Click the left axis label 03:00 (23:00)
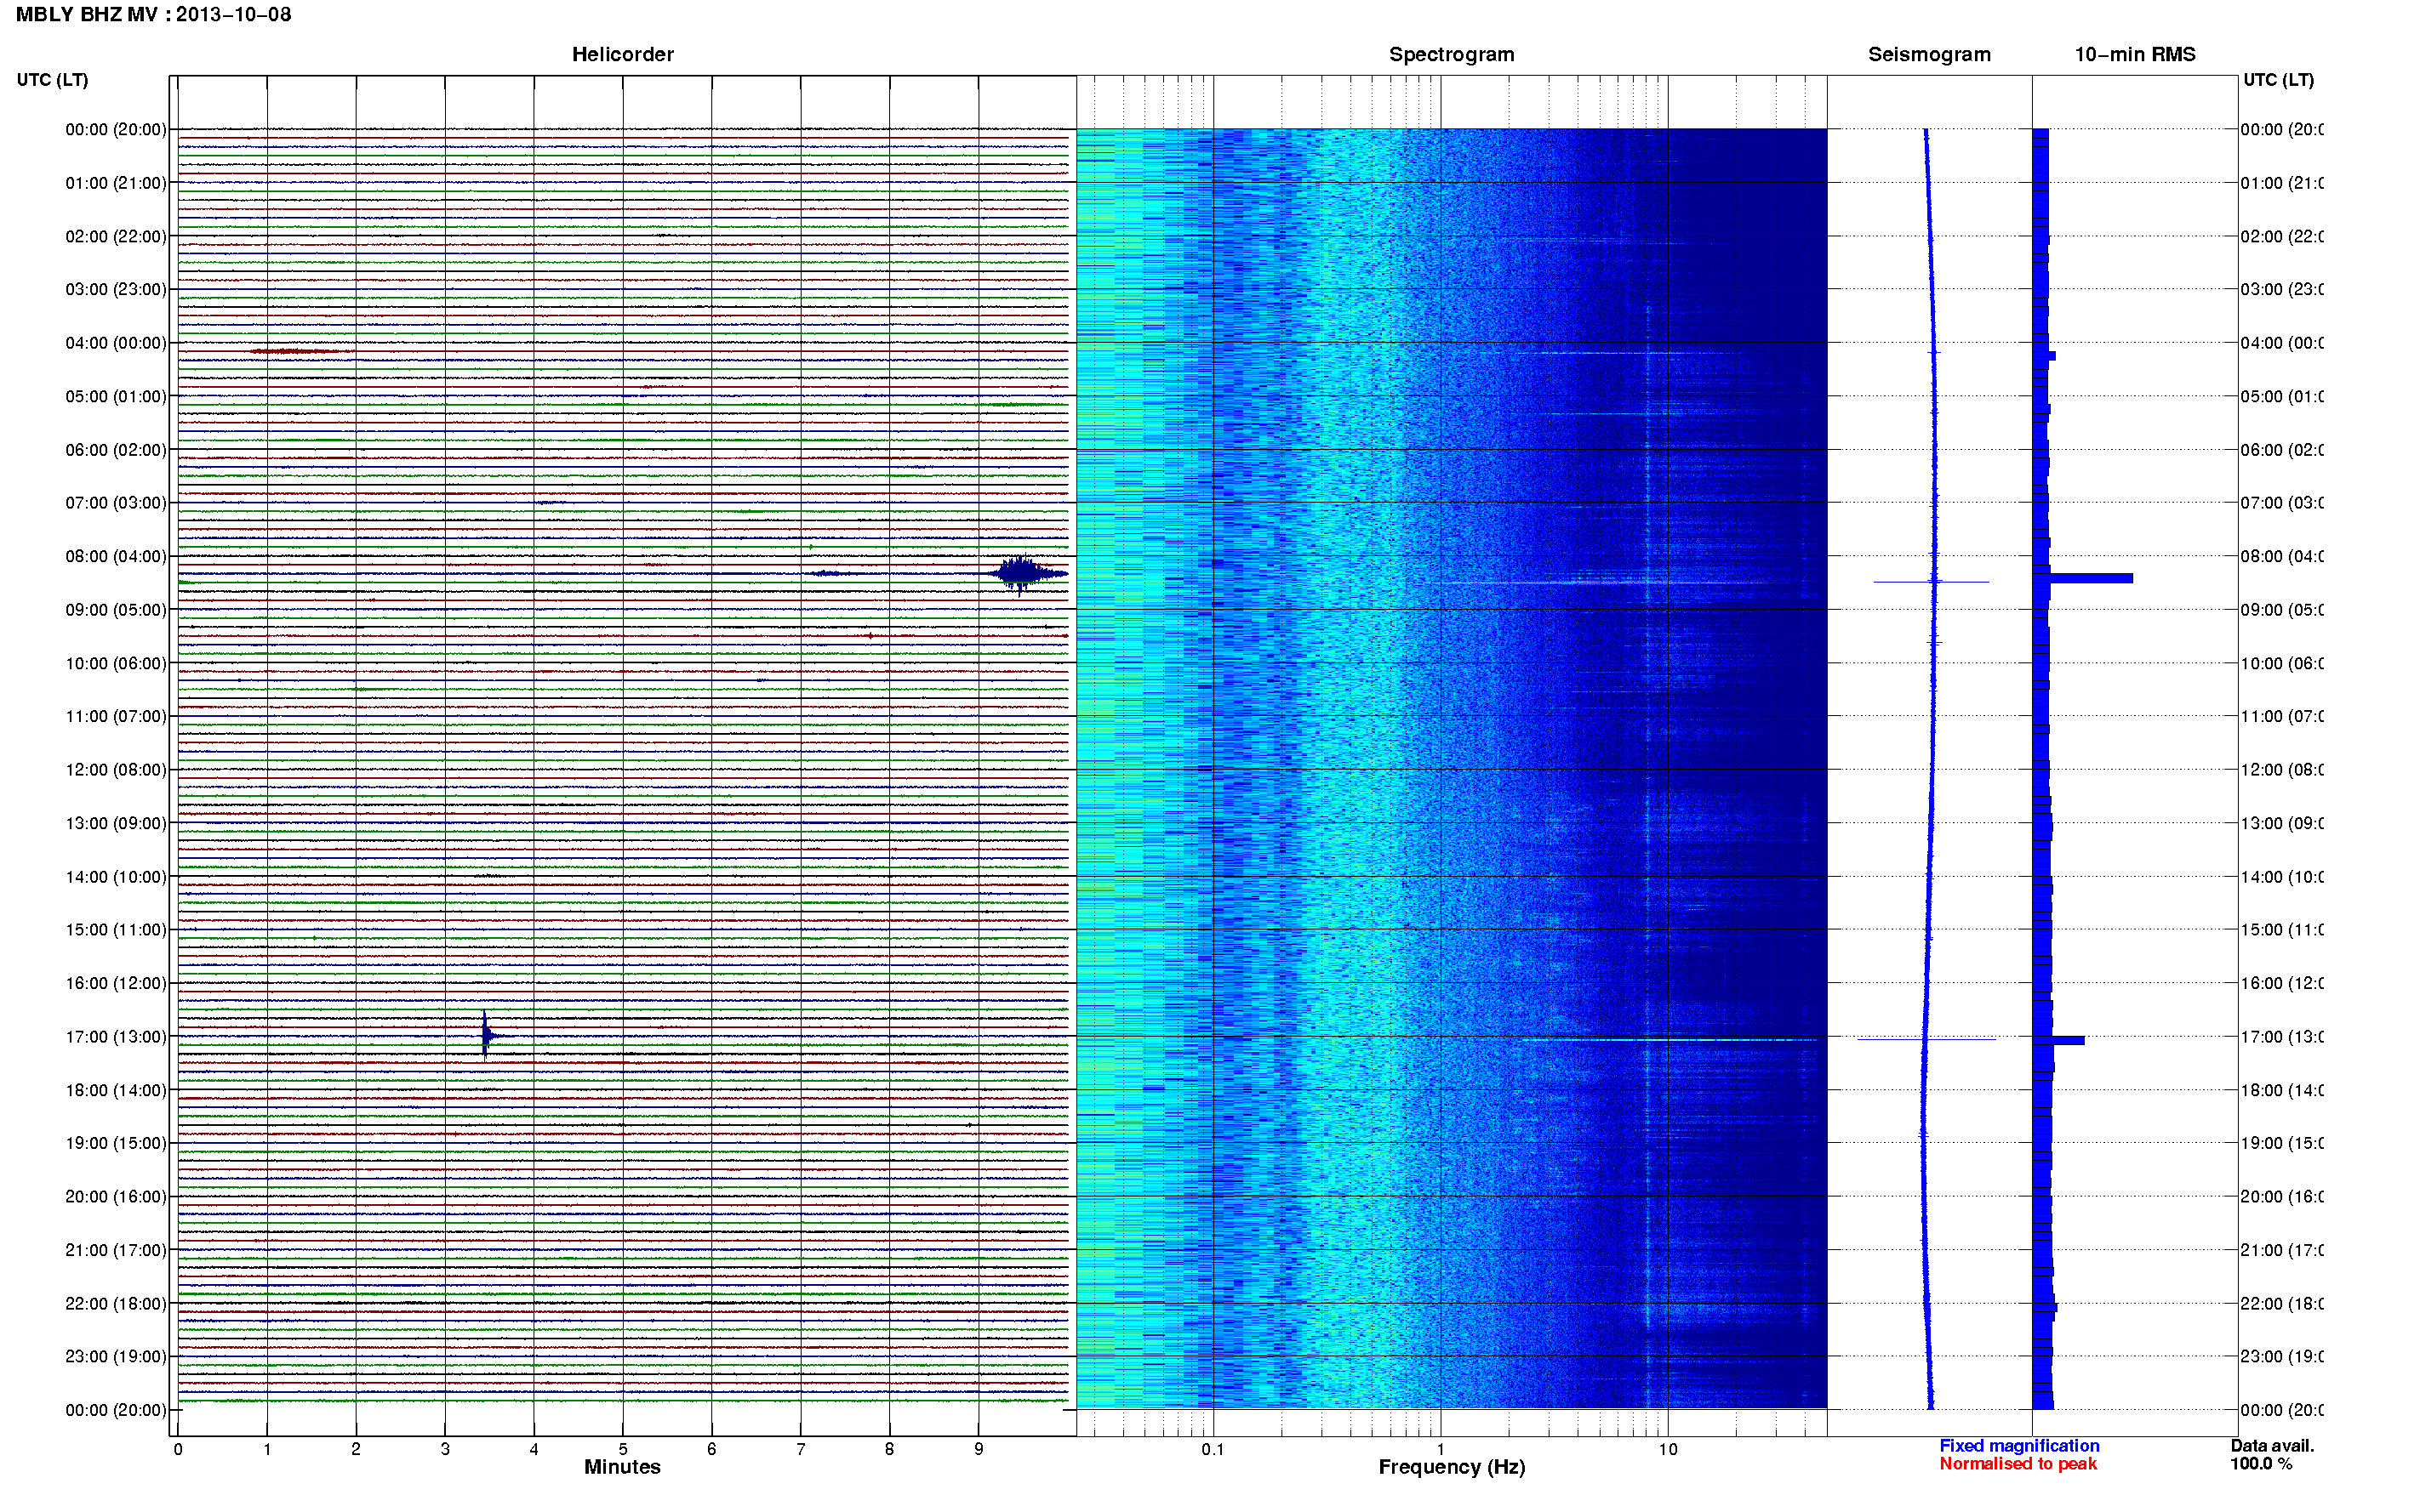This screenshot has width=2420, height=1512. (115, 289)
